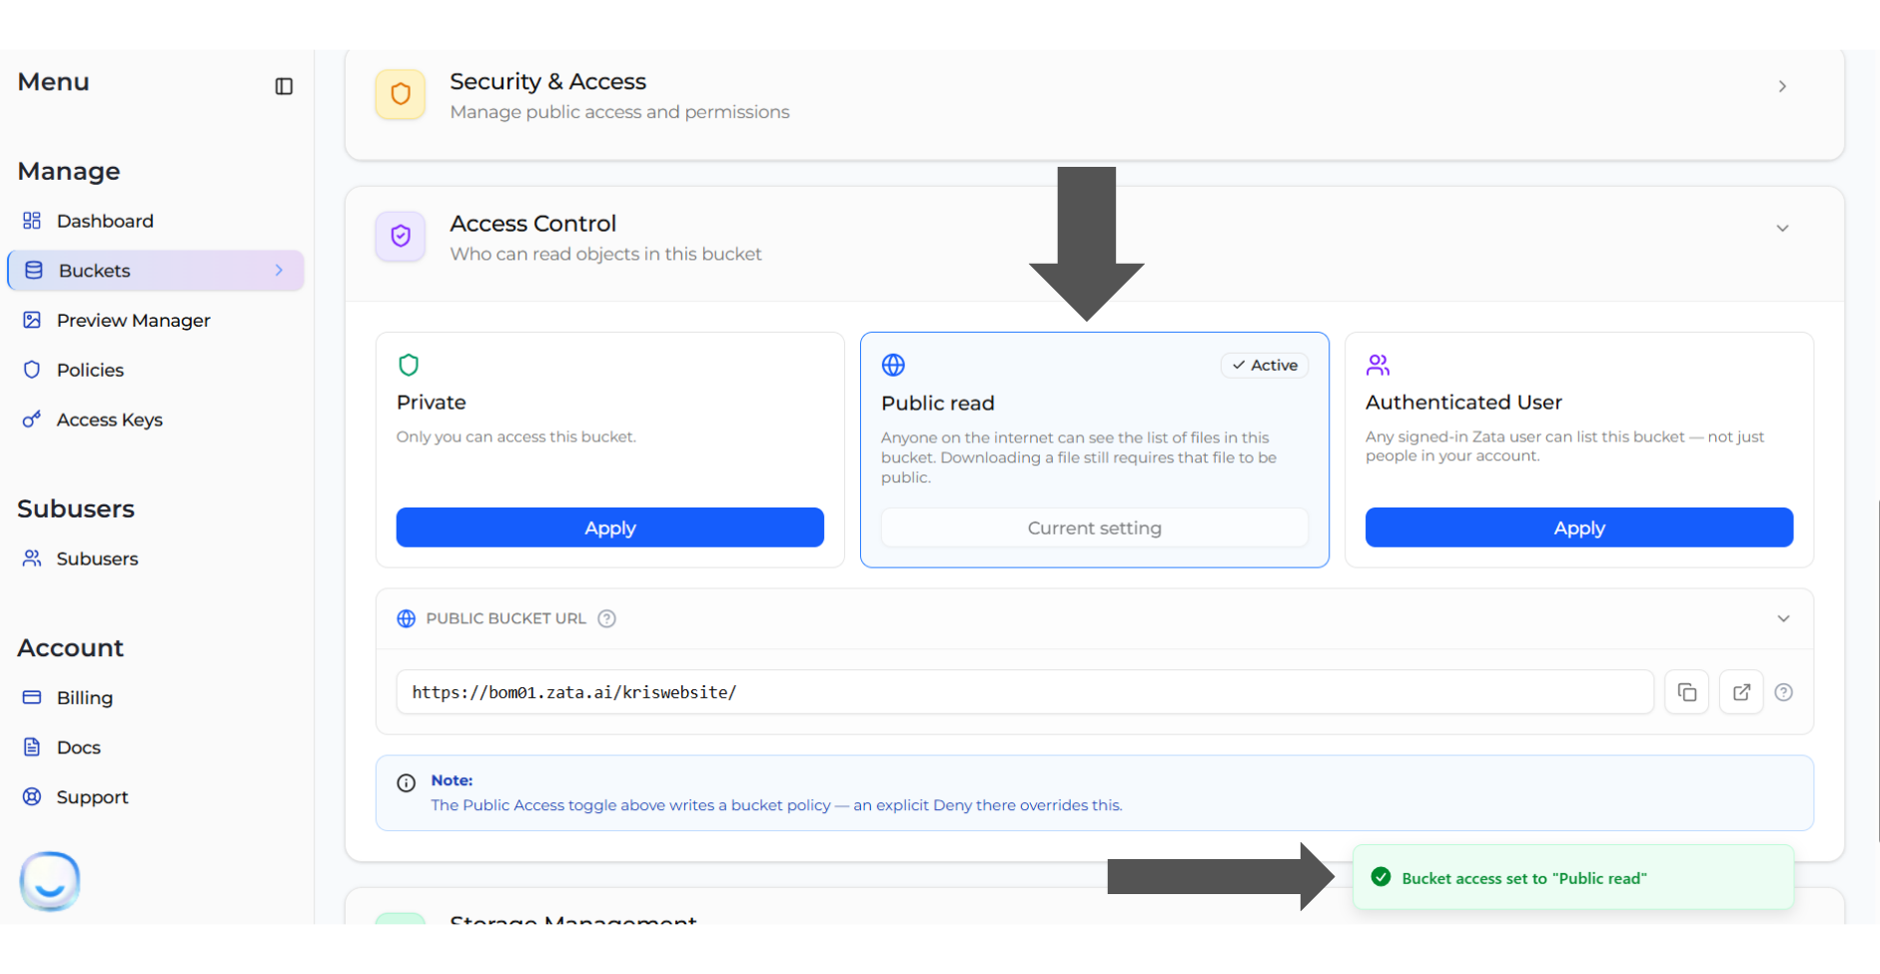
Task: Click the 'Bucket access set to "Public read"' toast
Action: pos(1573,877)
